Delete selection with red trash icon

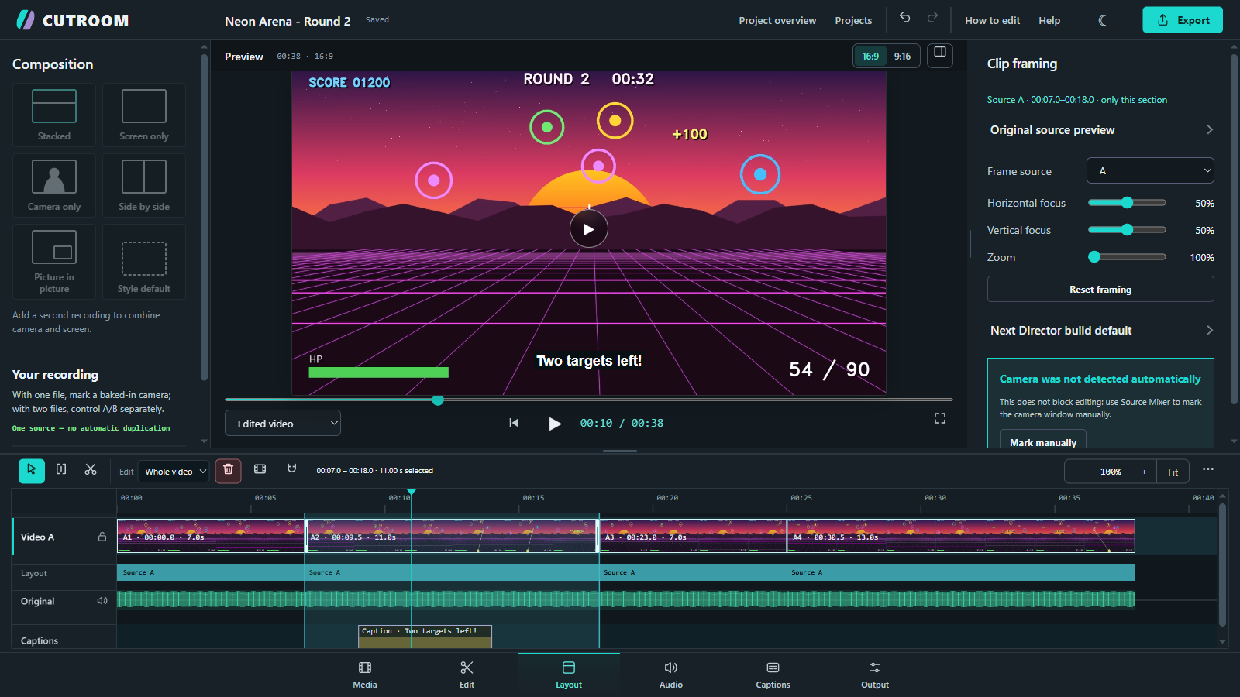pos(228,470)
